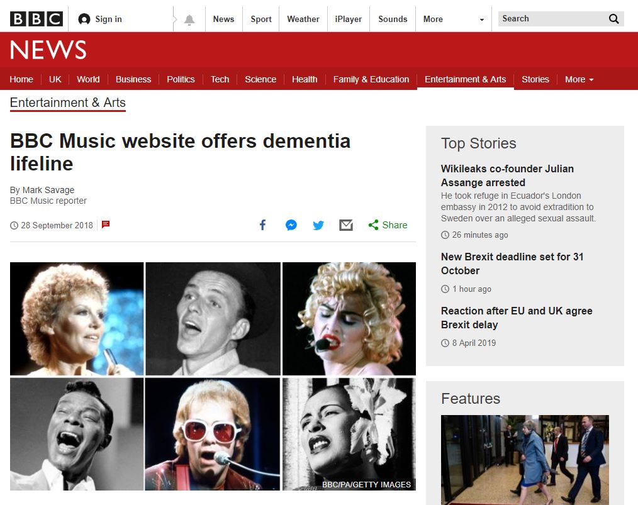Click the Features photo thumbnail
Viewport: 638px width, 505px height.
point(525,460)
